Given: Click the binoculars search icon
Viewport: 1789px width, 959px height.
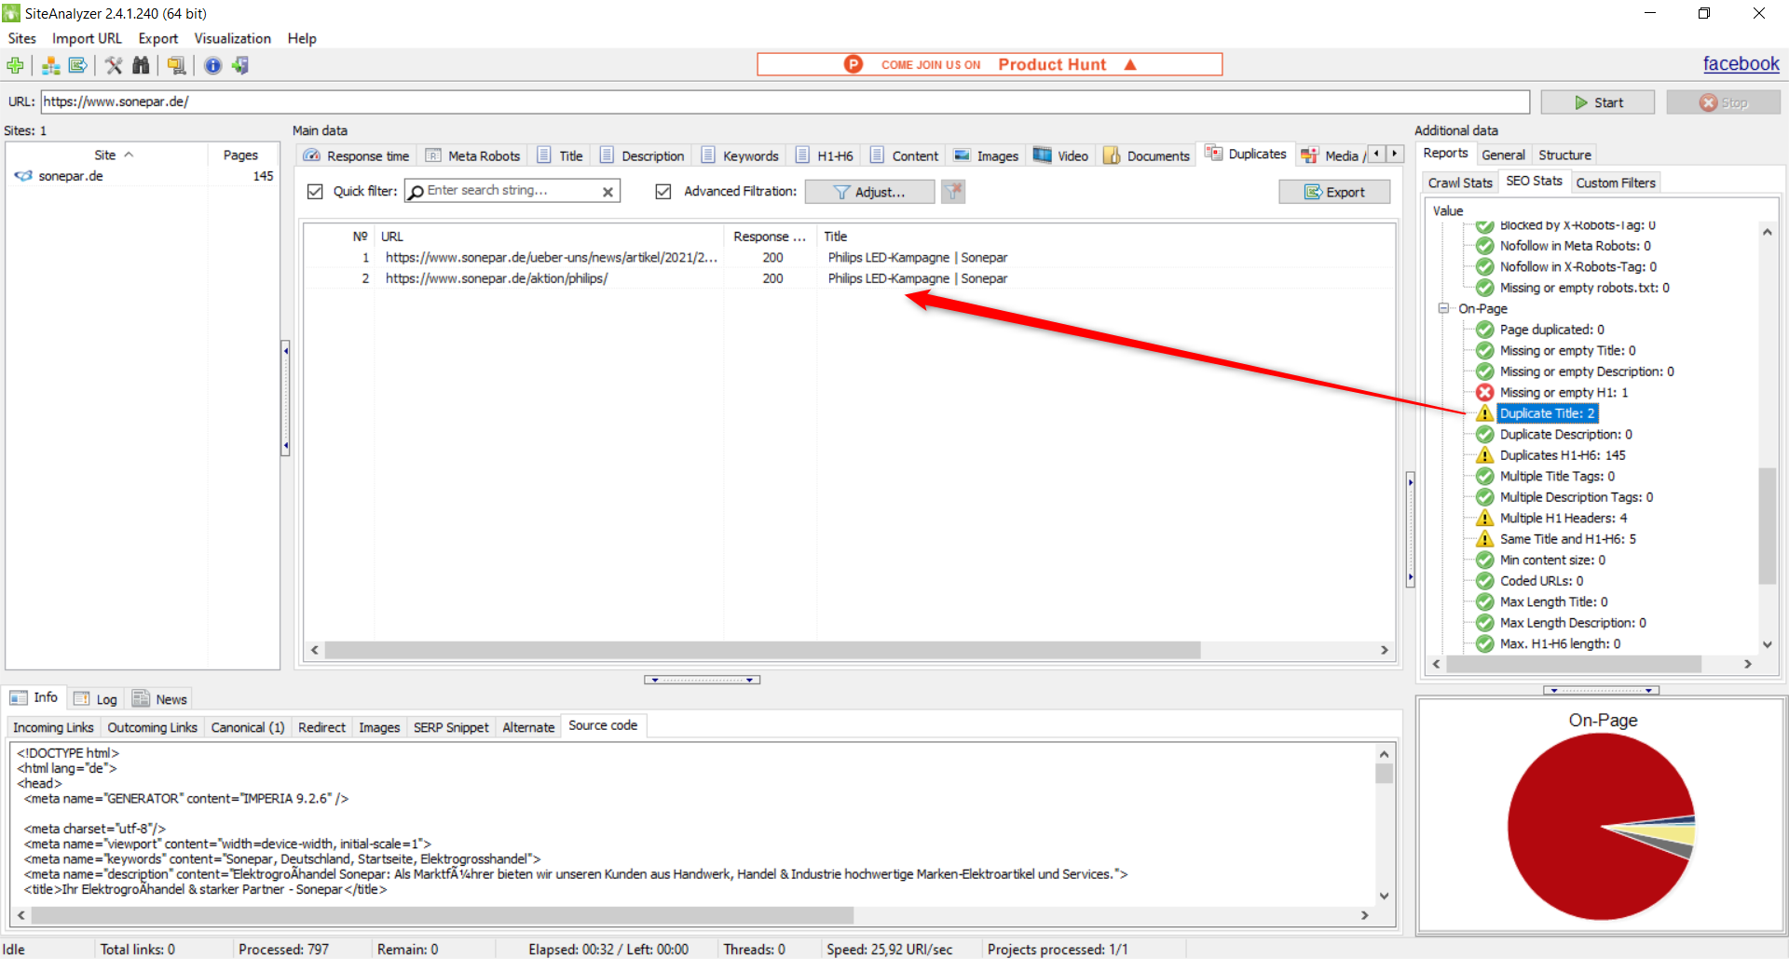Looking at the screenshot, I should [x=141, y=65].
